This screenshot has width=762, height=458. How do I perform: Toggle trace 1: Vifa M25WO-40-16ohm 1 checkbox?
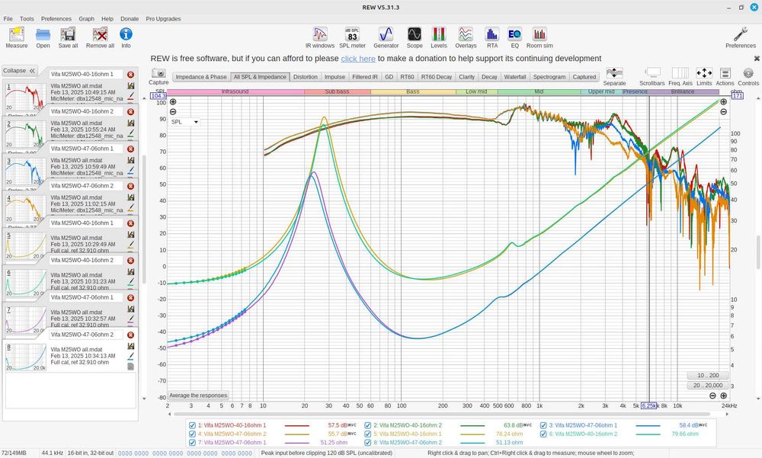point(193,425)
